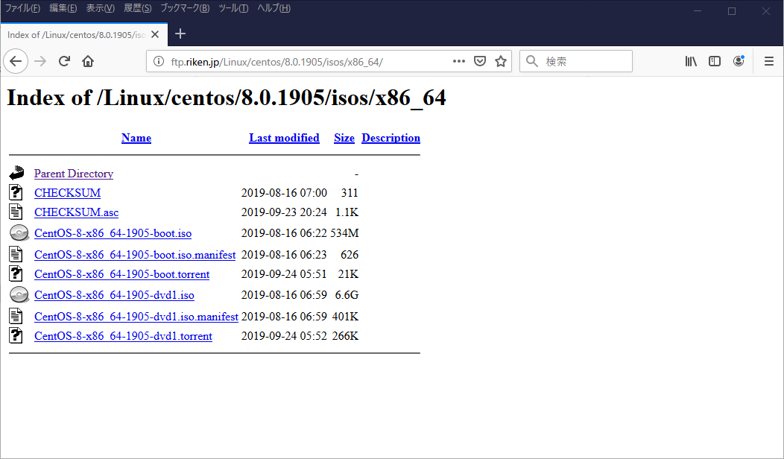Open the ツール(T) menu
784x459 pixels.
pyautogui.click(x=233, y=8)
